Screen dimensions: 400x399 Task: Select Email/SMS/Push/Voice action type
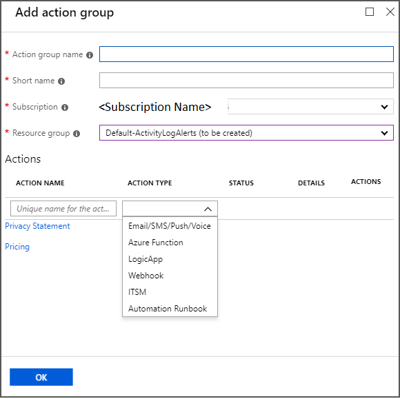click(170, 226)
